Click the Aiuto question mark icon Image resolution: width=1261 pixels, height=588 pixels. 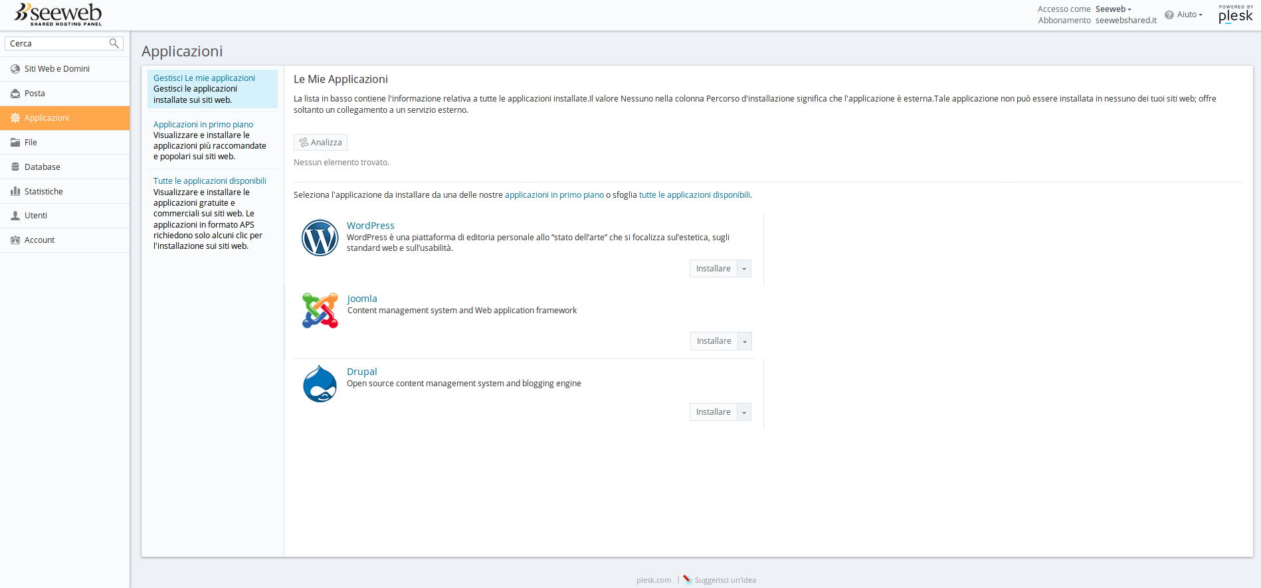[1169, 15]
